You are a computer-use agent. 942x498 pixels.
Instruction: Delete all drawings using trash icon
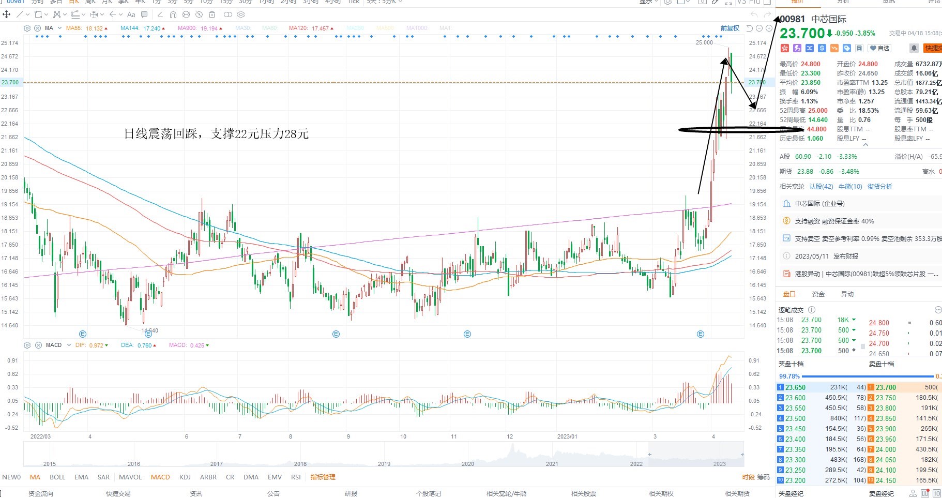pyautogui.click(x=212, y=14)
